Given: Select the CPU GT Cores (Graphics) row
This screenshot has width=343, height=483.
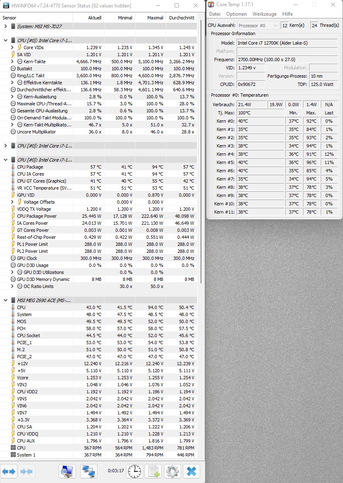Looking at the screenshot, I should [98, 181].
